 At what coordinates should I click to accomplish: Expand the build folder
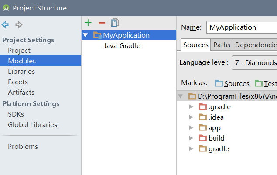pyautogui.click(x=191, y=138)
